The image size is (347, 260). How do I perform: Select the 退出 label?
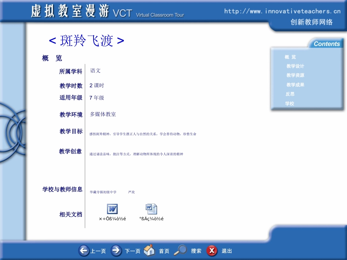coord(227,251)
